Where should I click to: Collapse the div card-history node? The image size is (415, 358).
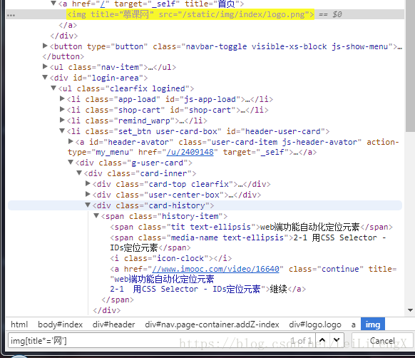tap(88, 205)
